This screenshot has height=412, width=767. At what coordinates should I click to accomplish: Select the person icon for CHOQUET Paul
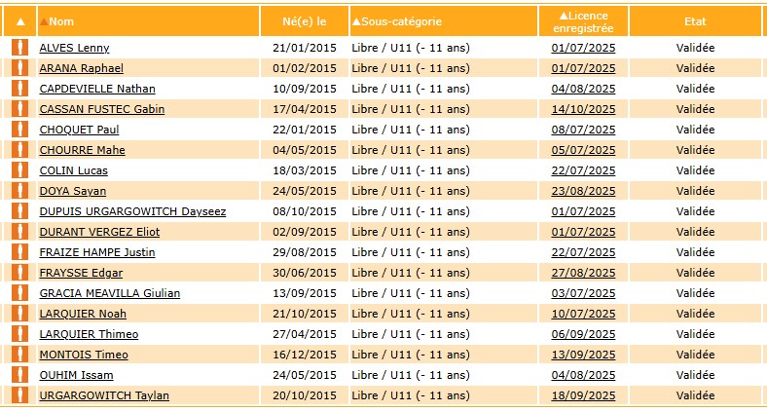pos(19,130)
